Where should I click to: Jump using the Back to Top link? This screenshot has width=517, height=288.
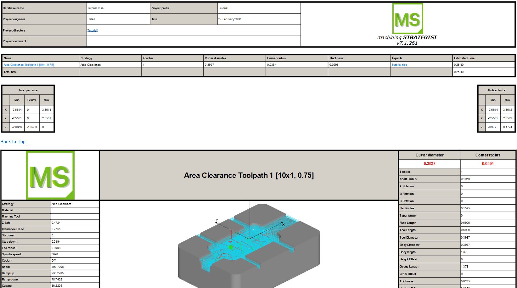click(13, 142)
